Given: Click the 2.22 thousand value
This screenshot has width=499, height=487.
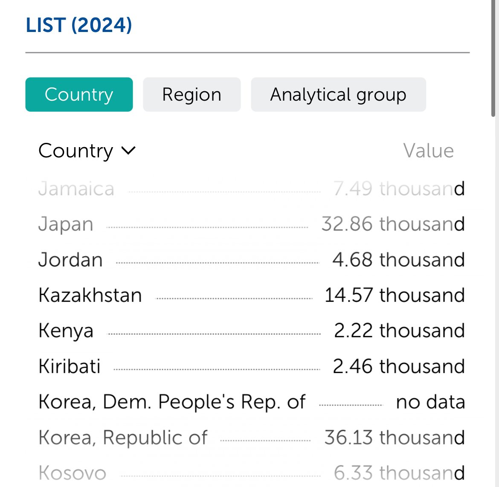Looking at the screenshot, I should (x=400, y=331).
